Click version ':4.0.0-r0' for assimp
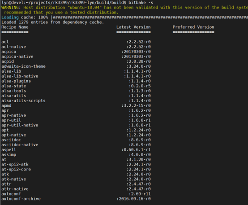Screen dimensions: 248x205 click(140, 155)
